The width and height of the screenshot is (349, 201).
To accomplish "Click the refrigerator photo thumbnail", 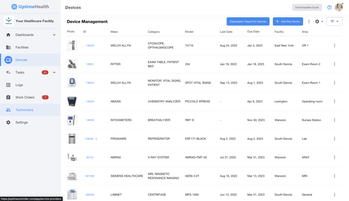I will point(72,139).
